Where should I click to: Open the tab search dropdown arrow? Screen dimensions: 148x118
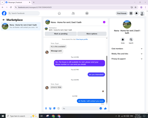tap(2, 2)
